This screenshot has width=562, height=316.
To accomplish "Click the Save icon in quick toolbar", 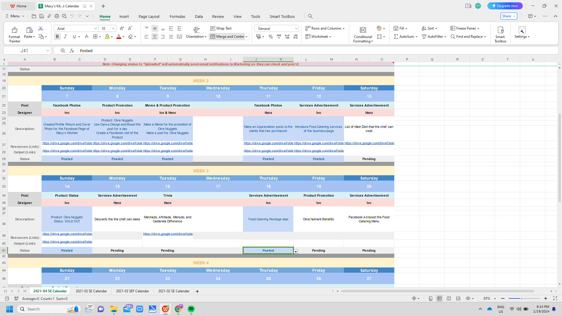I will tap(42, 16).
